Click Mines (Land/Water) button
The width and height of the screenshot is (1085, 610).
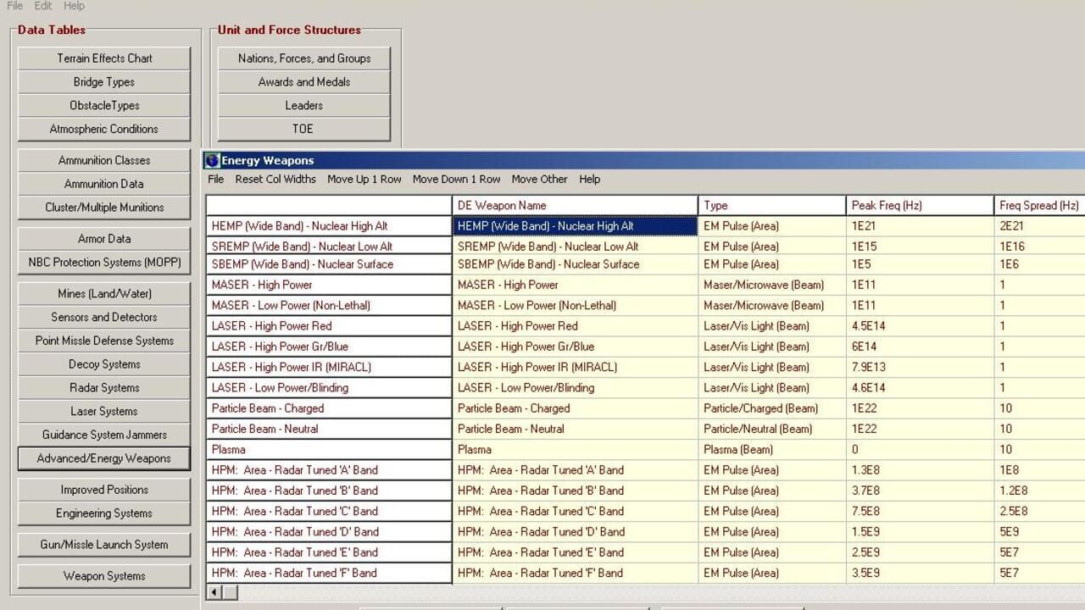(104, 294)
